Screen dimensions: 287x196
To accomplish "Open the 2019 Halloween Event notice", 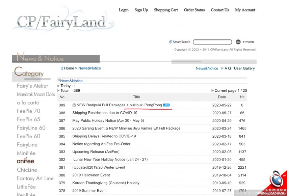I will pyautogui.click(x=91, y=175).
